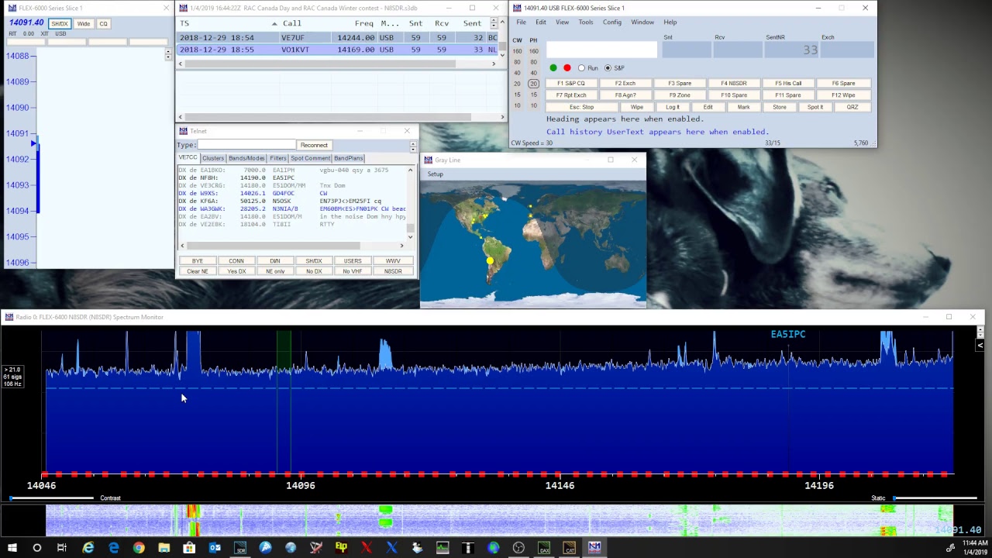The width and height of the screenshot is (992, 558).
Task: Open the blue X taskbar icon
Action: point(391,548)
